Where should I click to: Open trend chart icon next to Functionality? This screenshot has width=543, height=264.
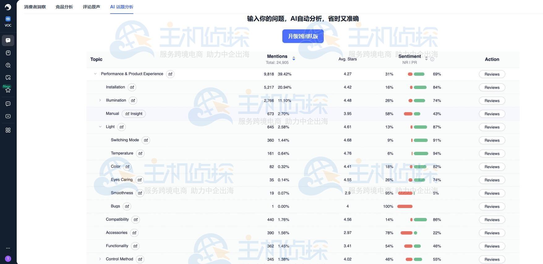pos(135,246)
